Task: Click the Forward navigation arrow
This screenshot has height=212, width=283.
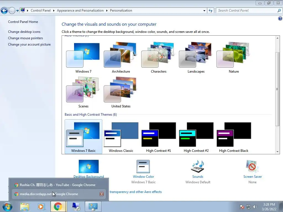Action: click(x=12, y=11)
